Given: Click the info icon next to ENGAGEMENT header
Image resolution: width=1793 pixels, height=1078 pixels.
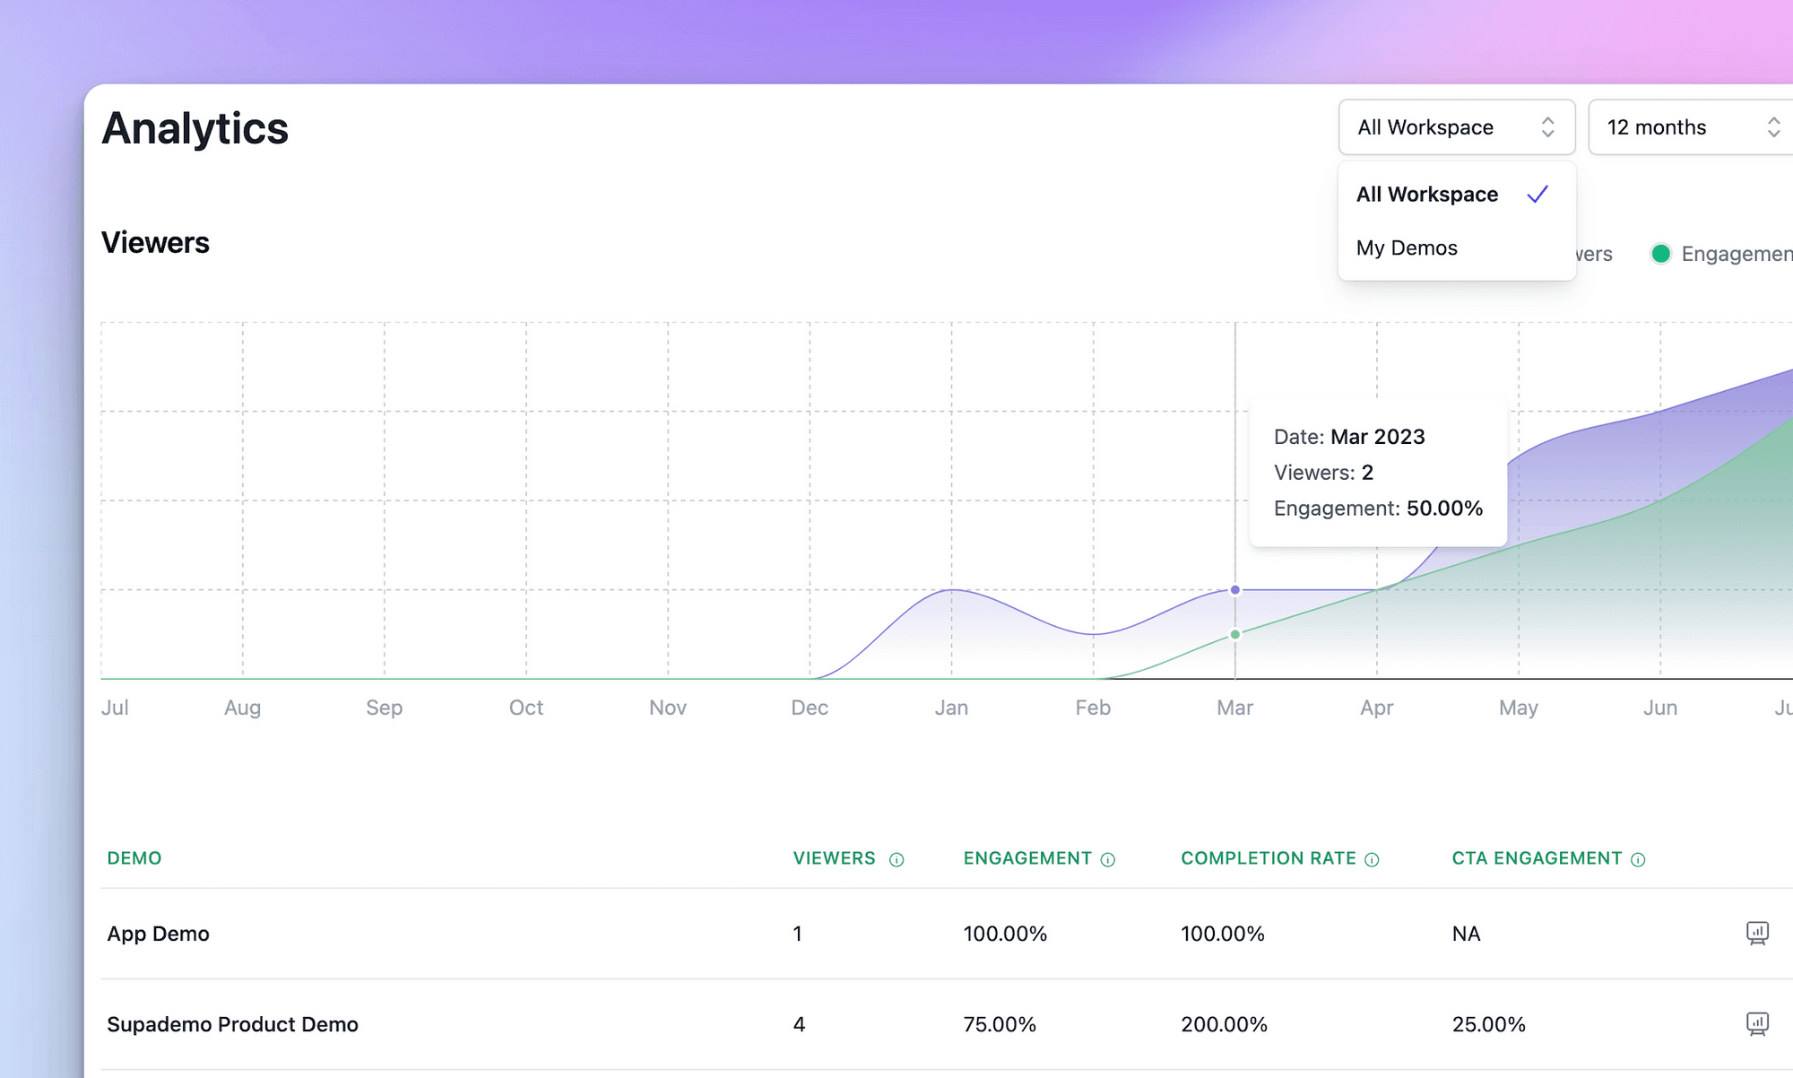Looking at the screenshot, I should click(x=1109, y=858).
